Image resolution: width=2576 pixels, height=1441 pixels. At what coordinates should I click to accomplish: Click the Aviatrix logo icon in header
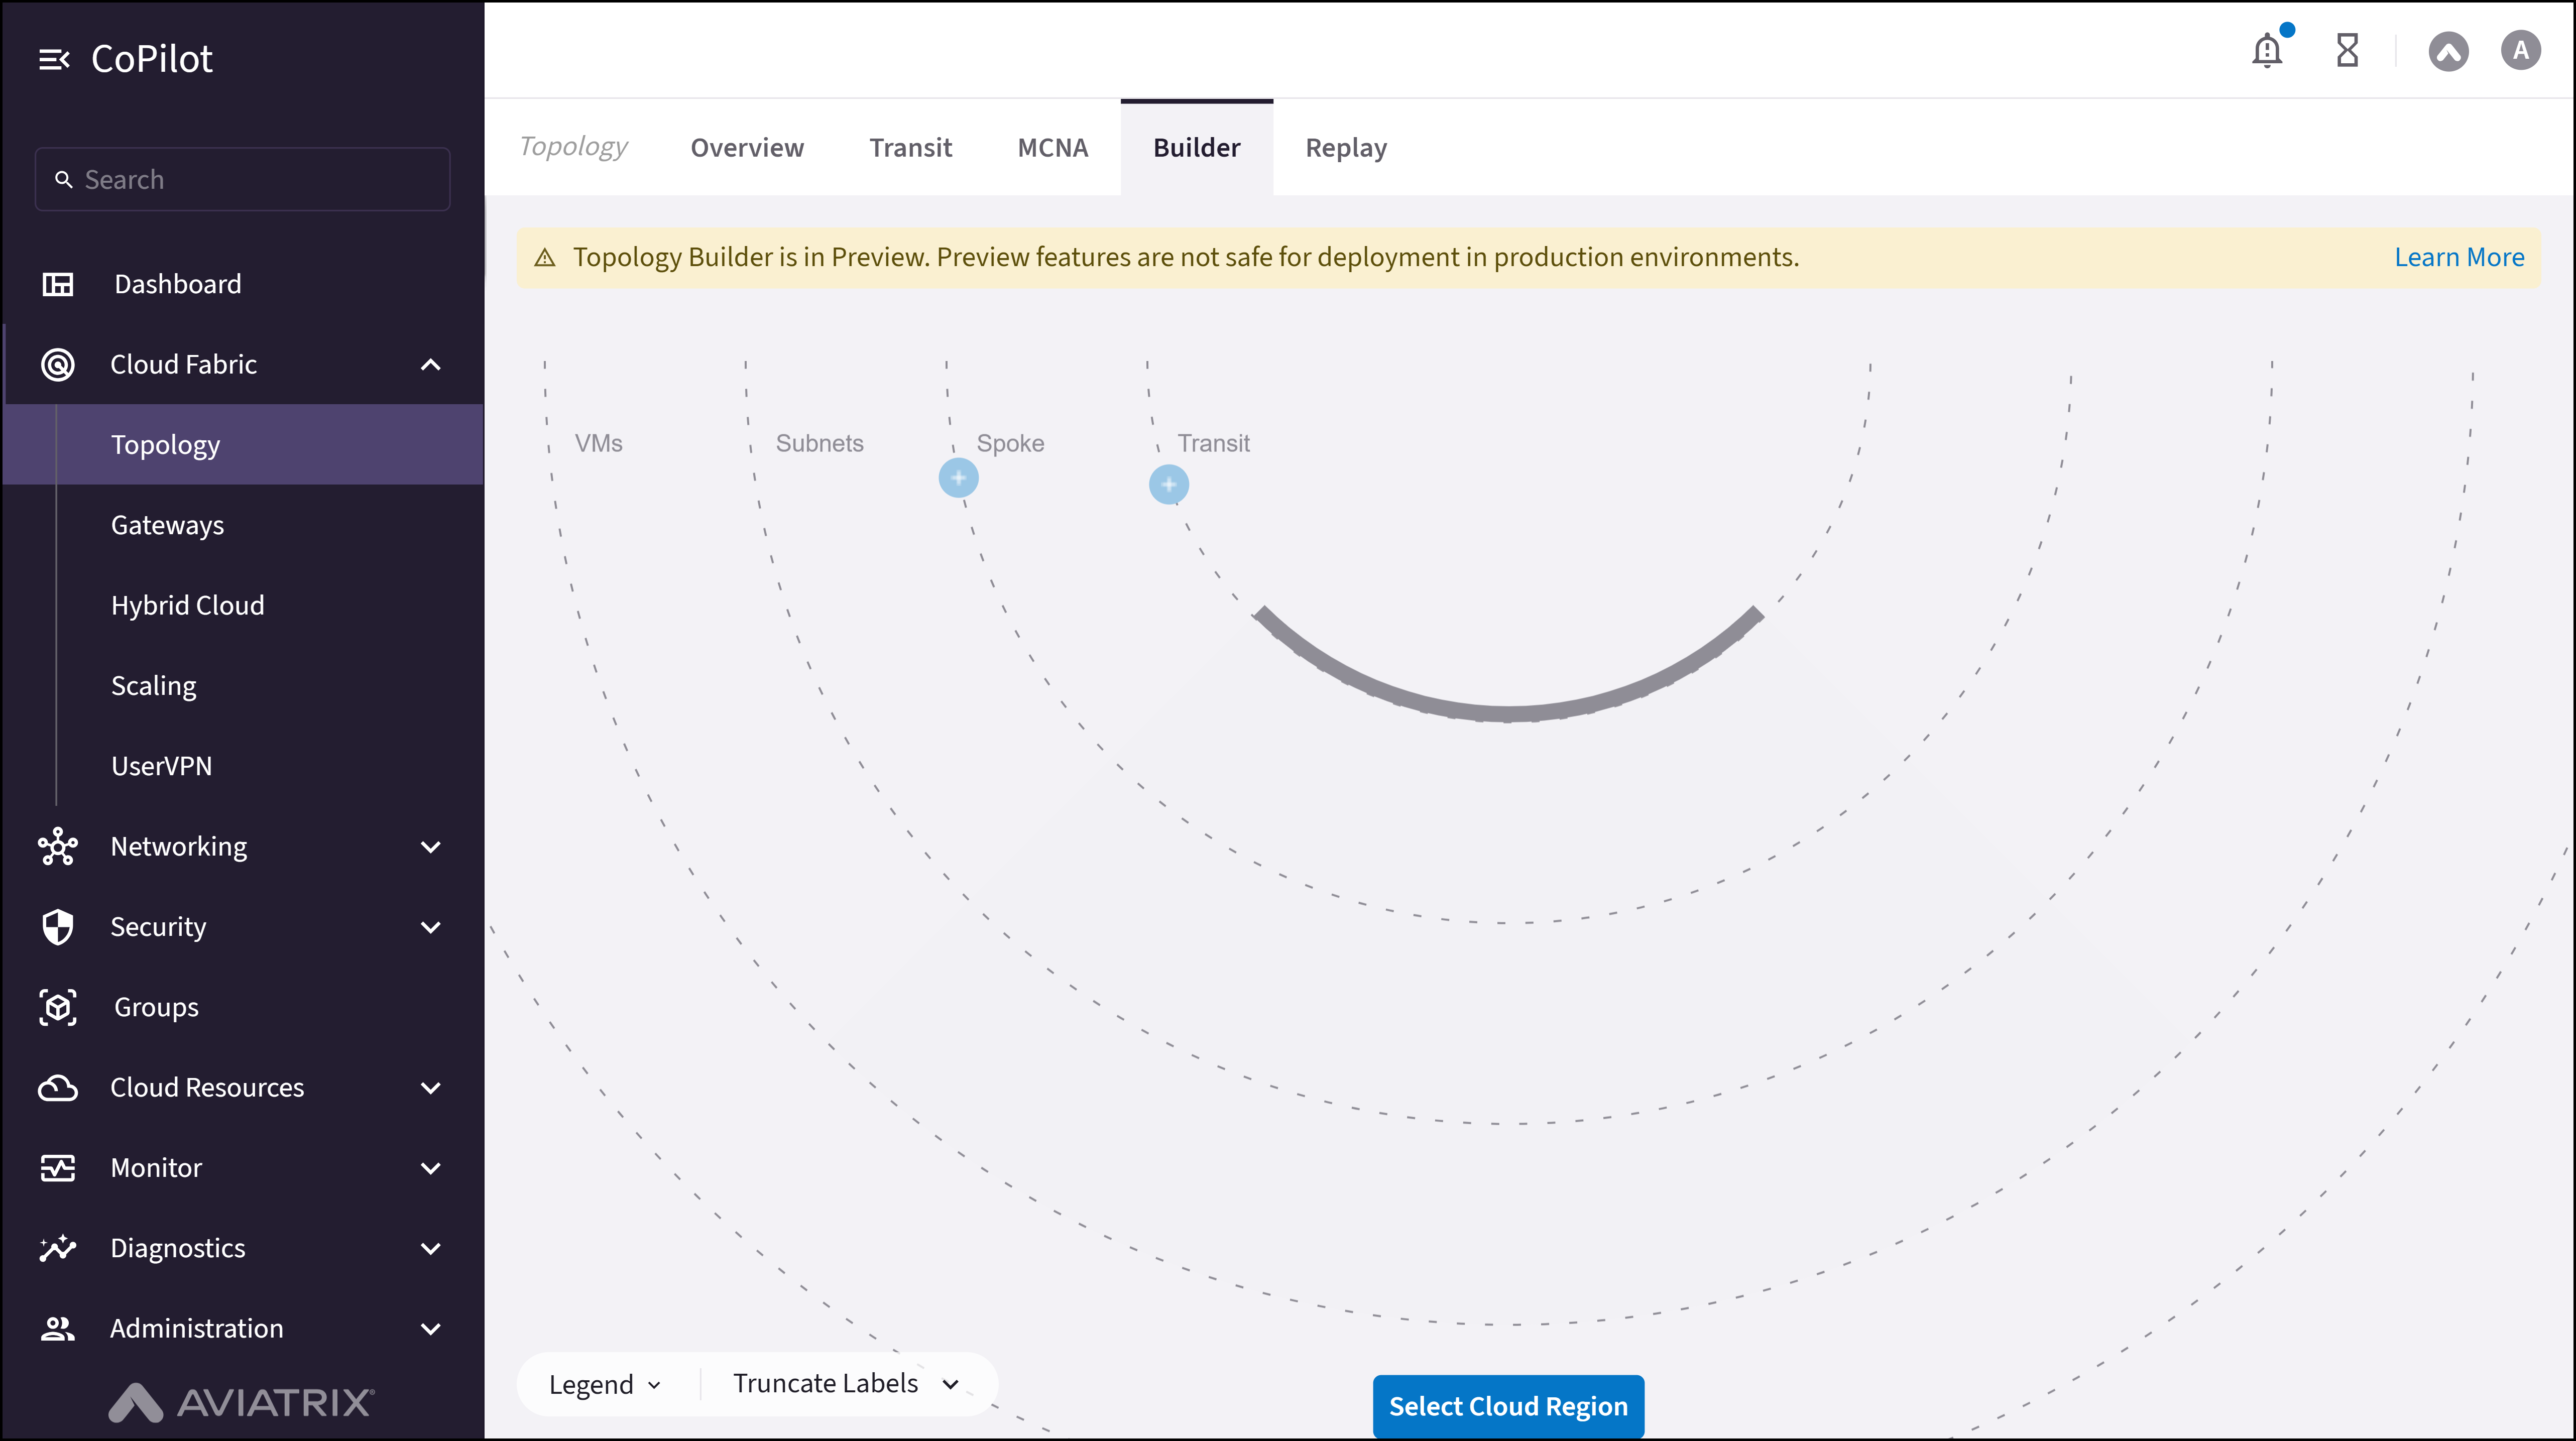pos(2448,51)
